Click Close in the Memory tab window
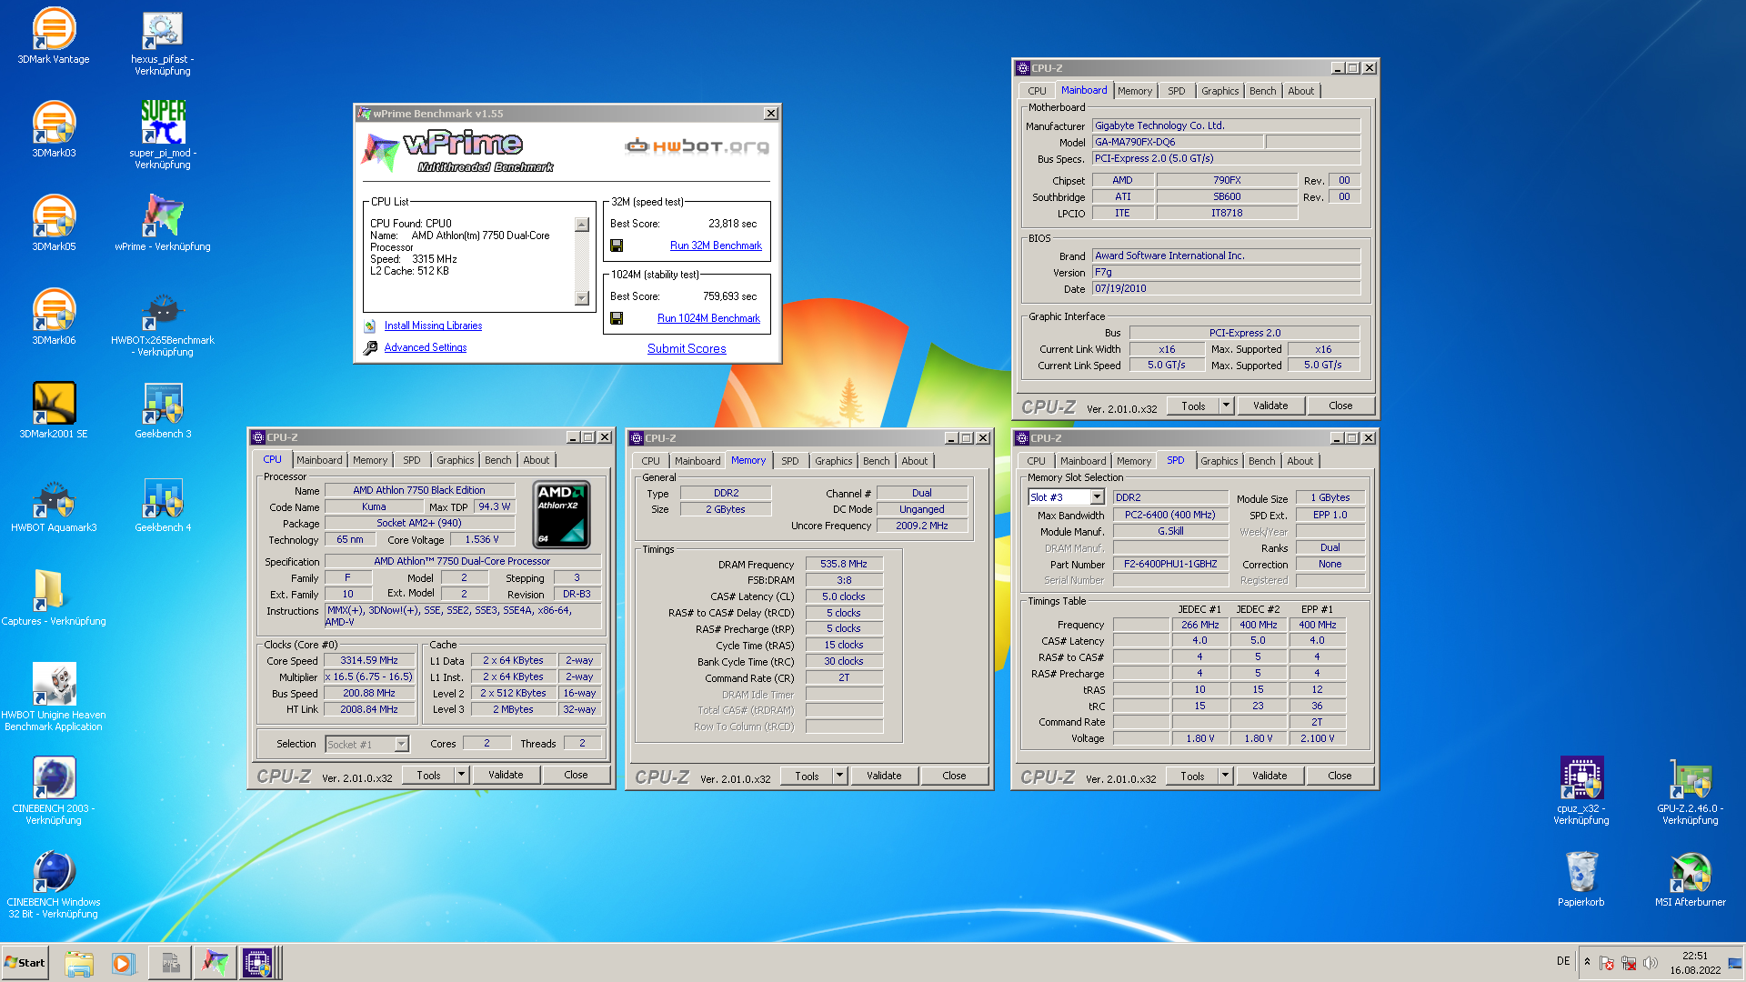This screenshot has height=982, width=1746. click(954, 776)
